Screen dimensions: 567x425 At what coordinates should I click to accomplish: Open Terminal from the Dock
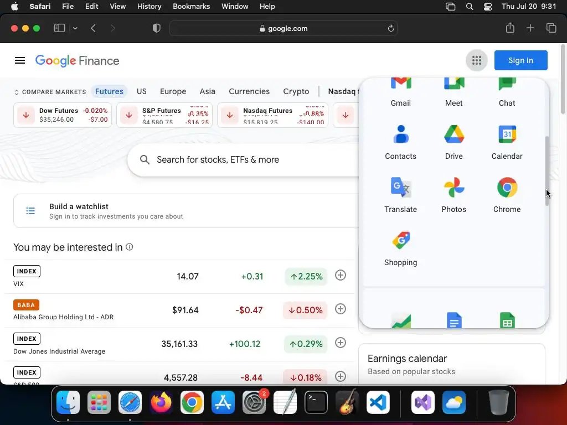click(x=316, y=402)
